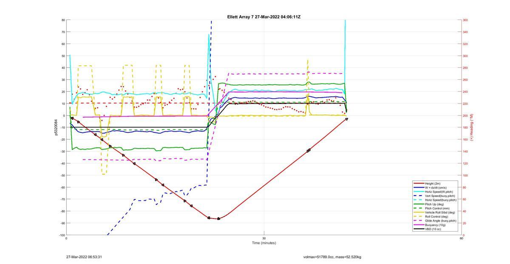Image resolution: width=510 pixels, height=264 pixels.
Task: Click the magenta Buoyancy legend line sample
Action: 418,225
